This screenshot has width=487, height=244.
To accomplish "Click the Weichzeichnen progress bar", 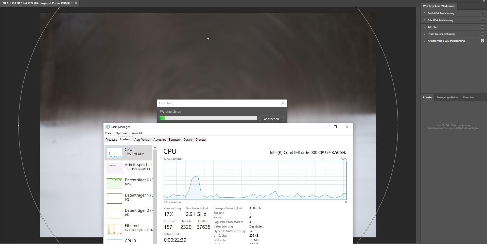I will click(208, 118).
